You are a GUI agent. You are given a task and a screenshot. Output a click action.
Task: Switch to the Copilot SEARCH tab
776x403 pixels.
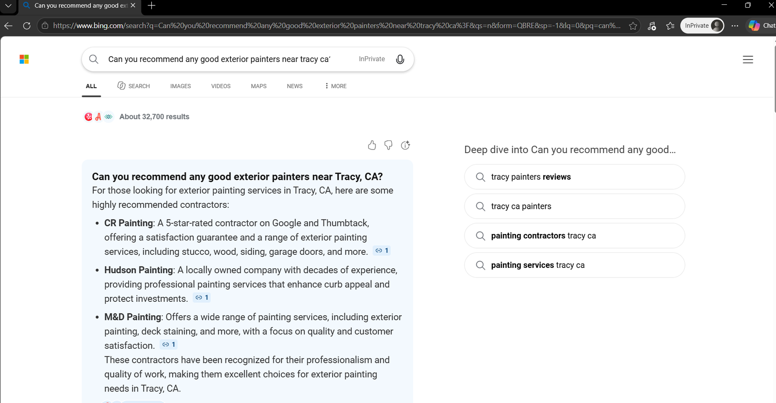tap(134, 86)
